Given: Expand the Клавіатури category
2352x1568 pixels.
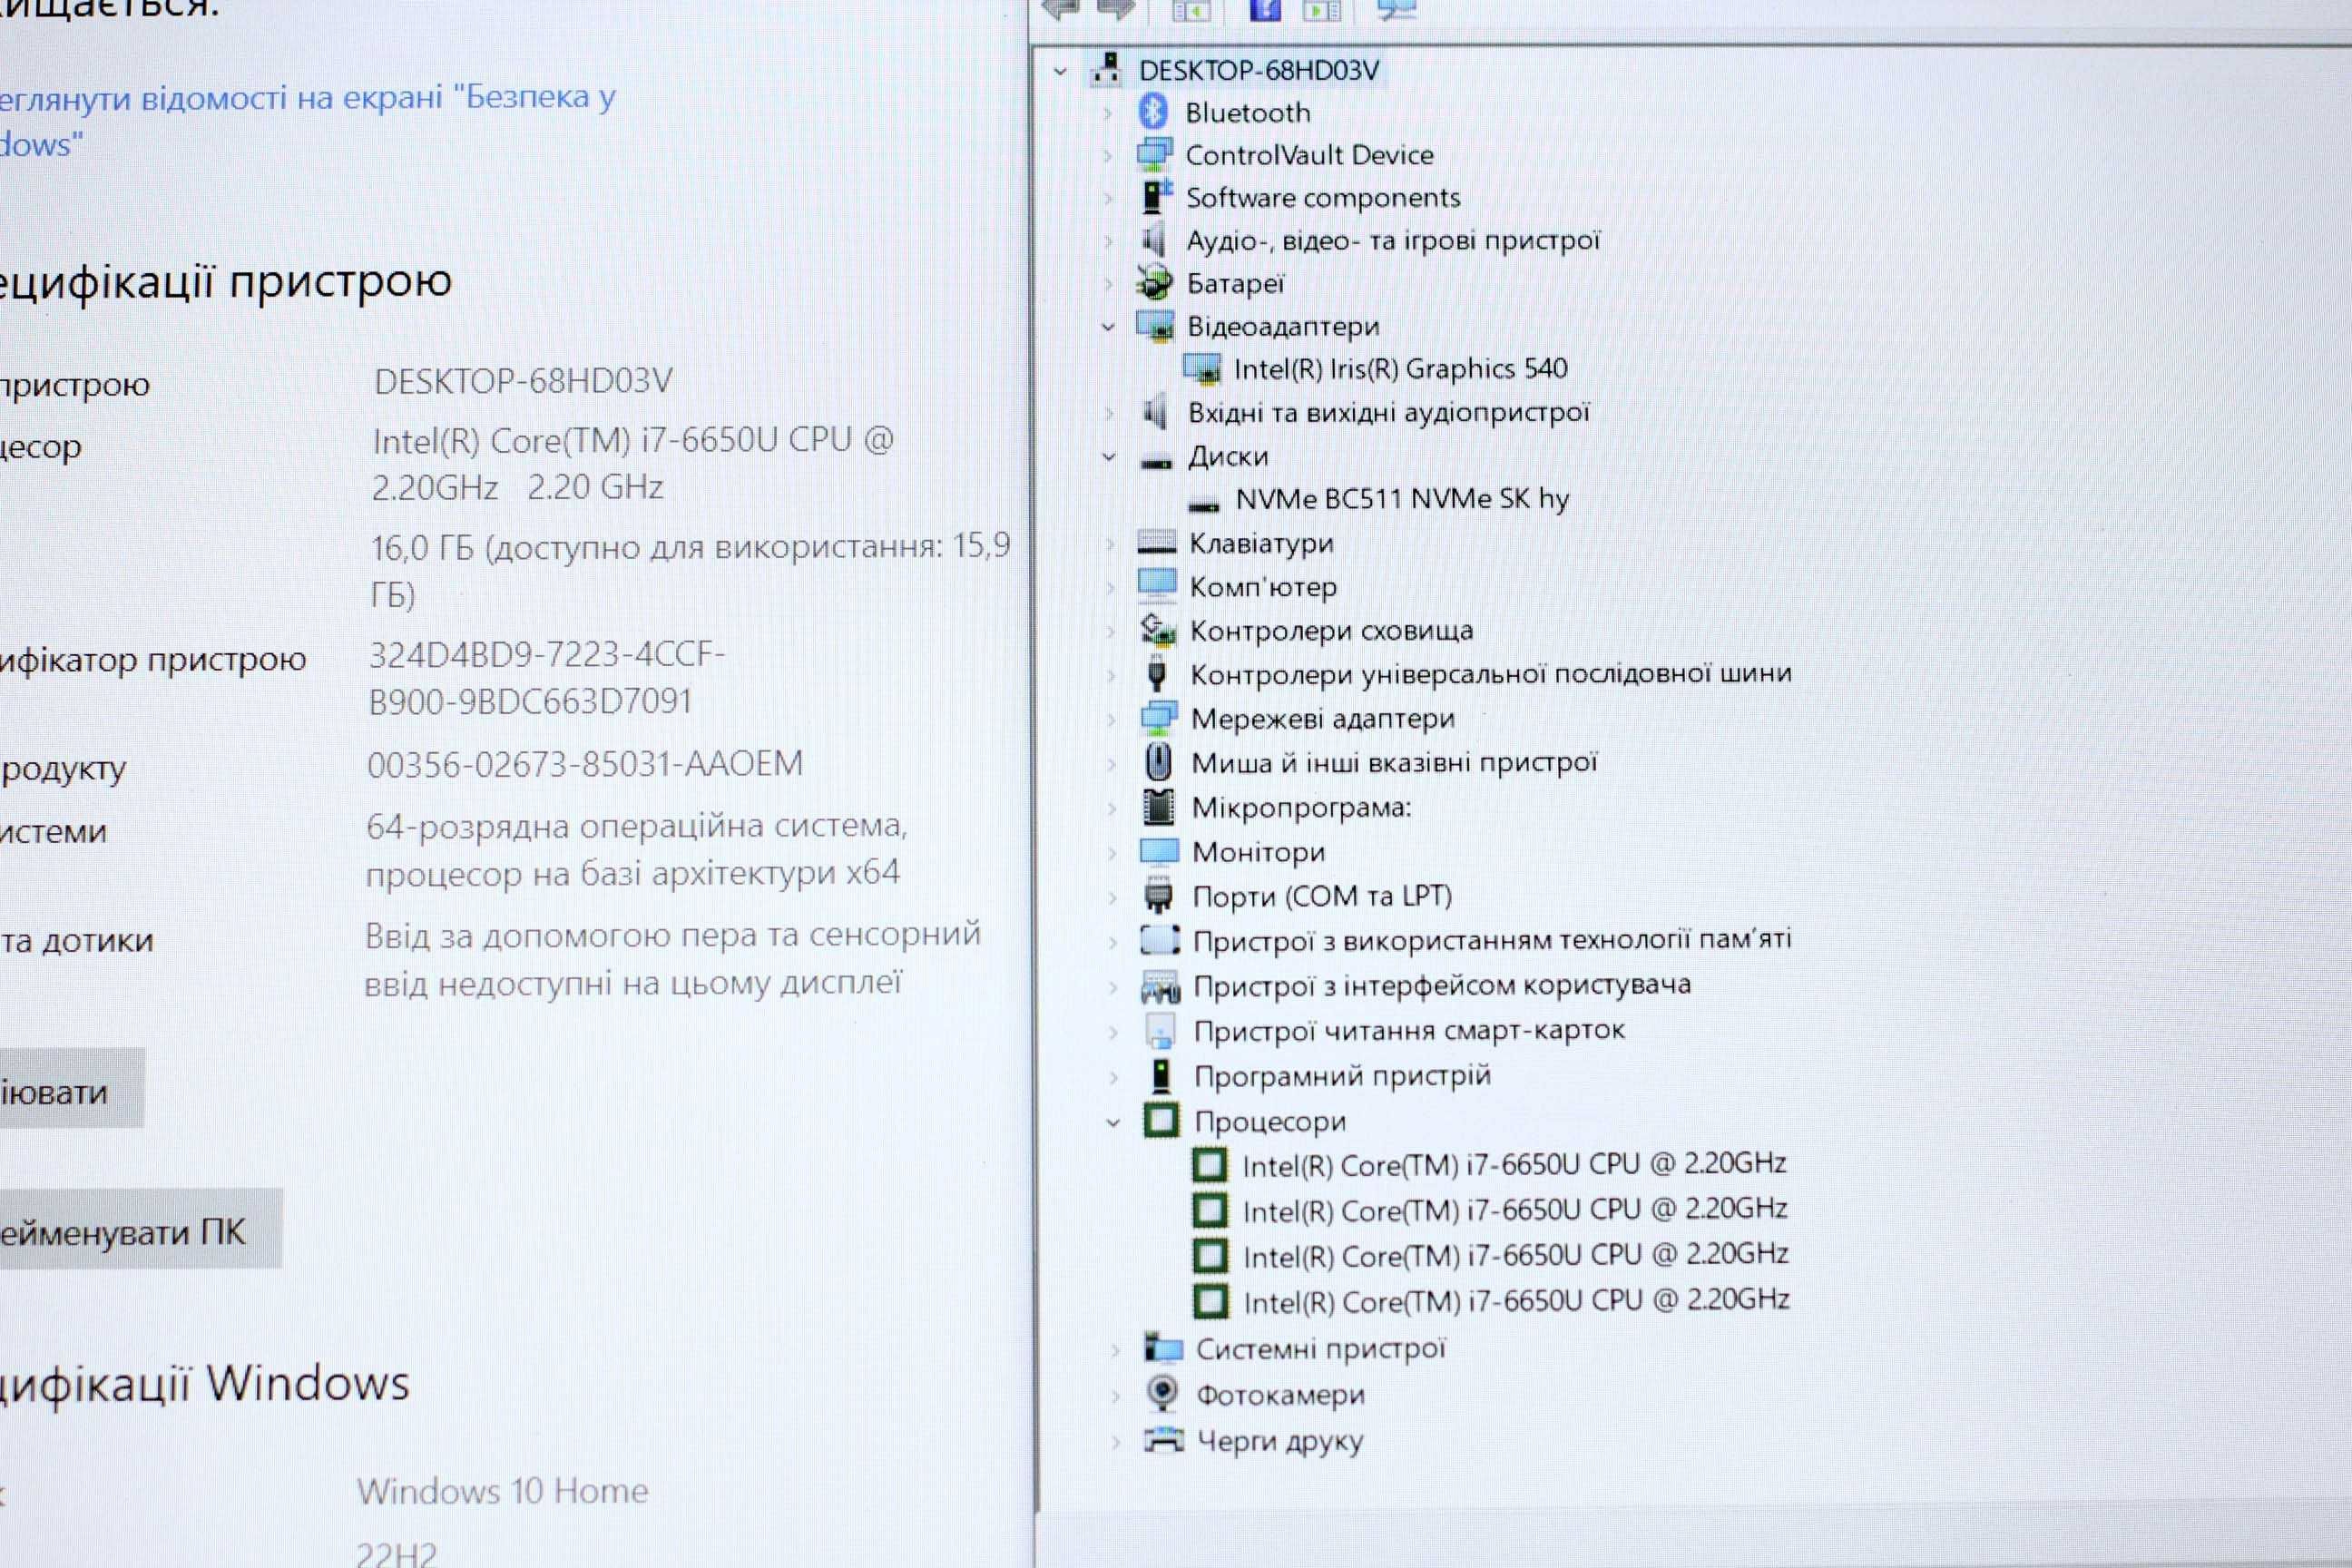Looking at the screenshot, I should (x=1110, y=544).
